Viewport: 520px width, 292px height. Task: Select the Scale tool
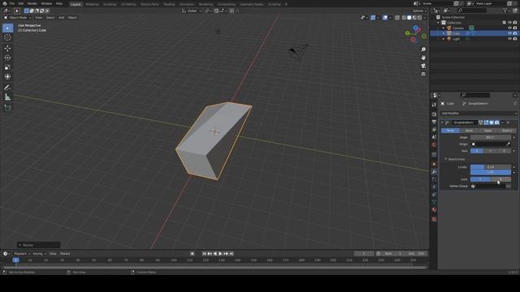(7, 67)
